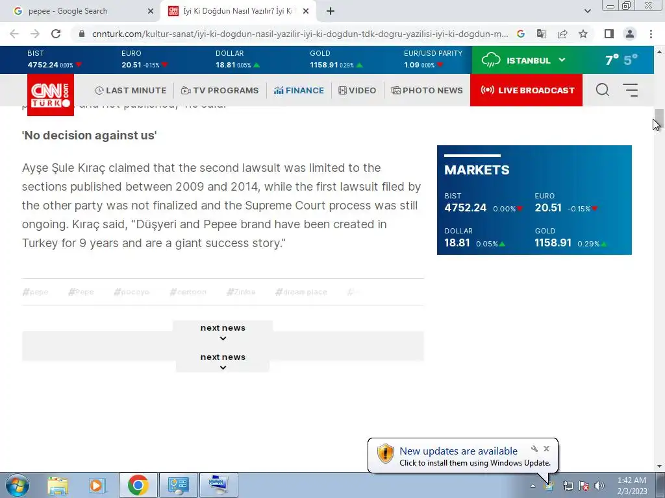
Task: Open site search magnifier icon
Action: (x=602, y=89)
